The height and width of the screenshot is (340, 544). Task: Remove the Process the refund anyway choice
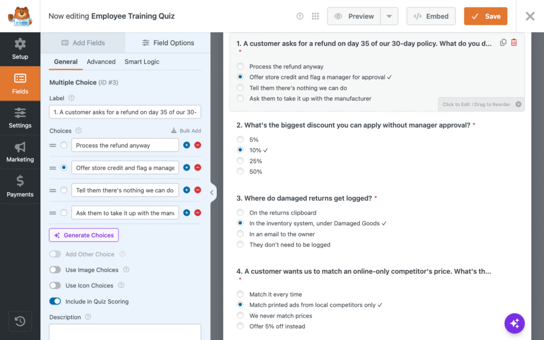click(x=198, y=145)
